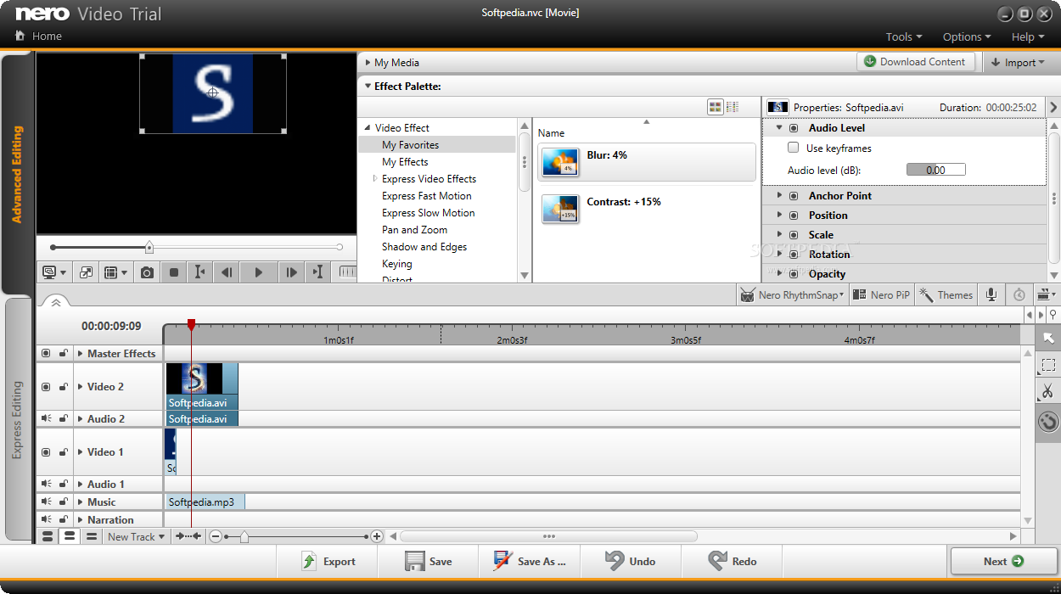Toggle Video 2 track visibility

point(46,386)
